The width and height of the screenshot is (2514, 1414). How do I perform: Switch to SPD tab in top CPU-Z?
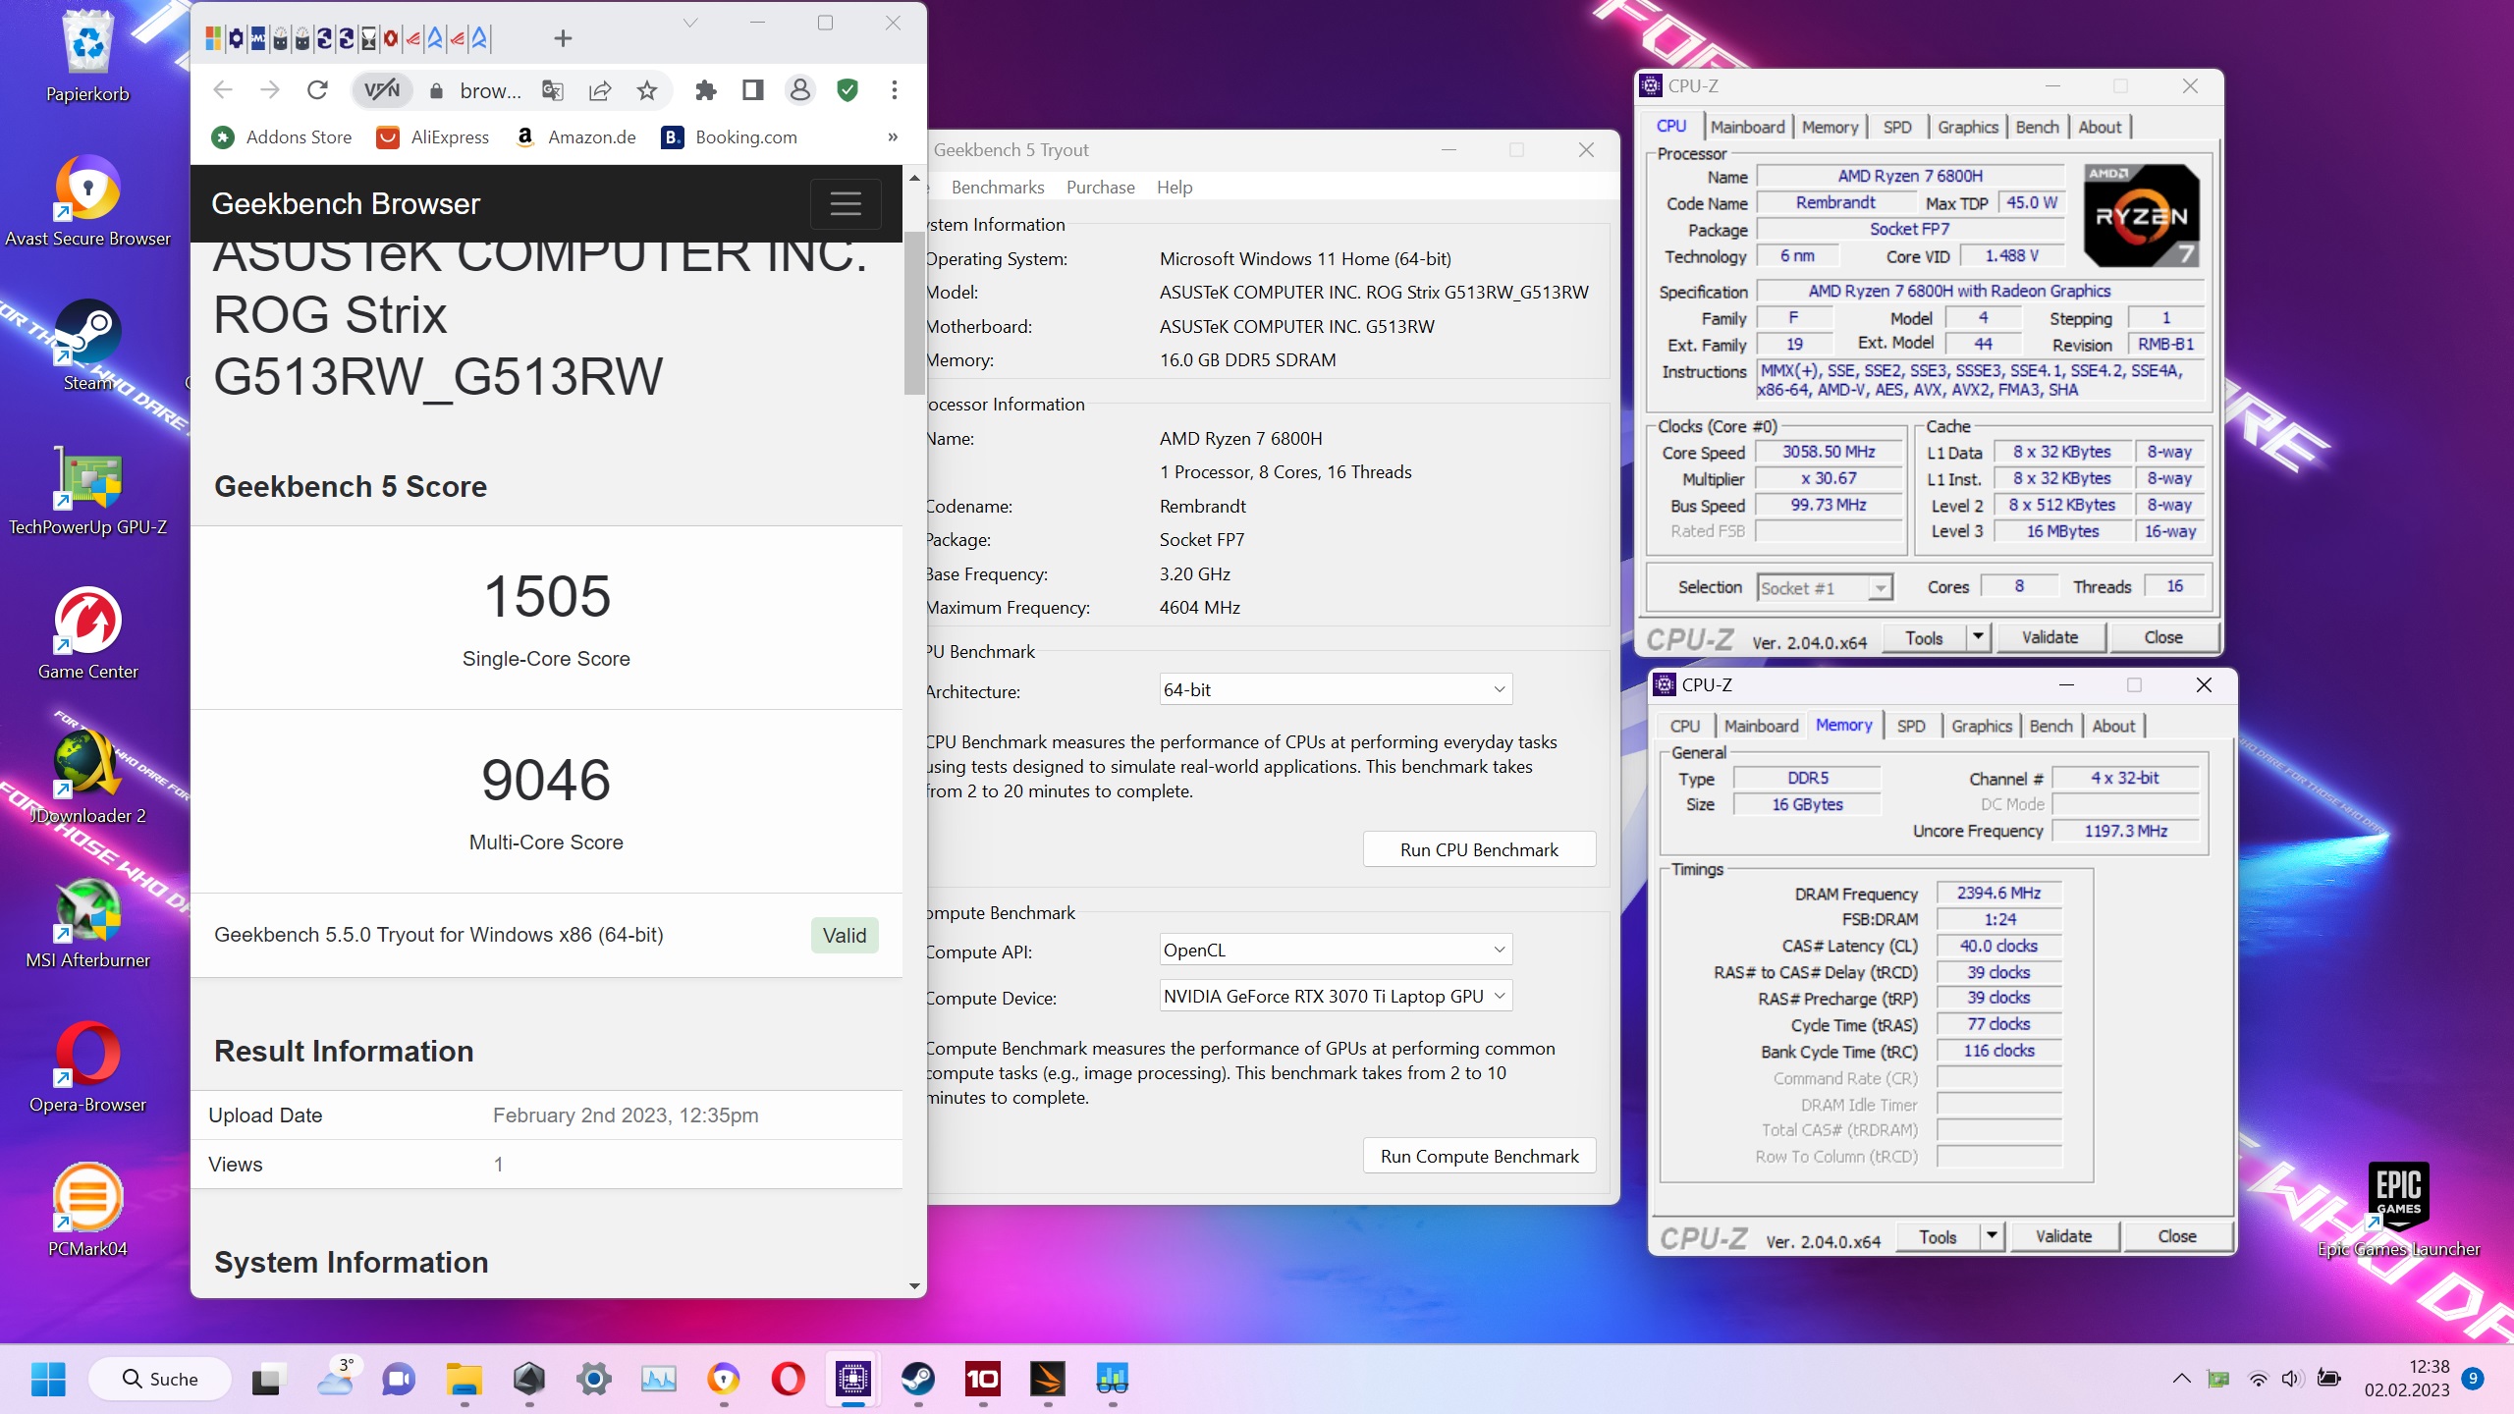[x=1897, y=127]
